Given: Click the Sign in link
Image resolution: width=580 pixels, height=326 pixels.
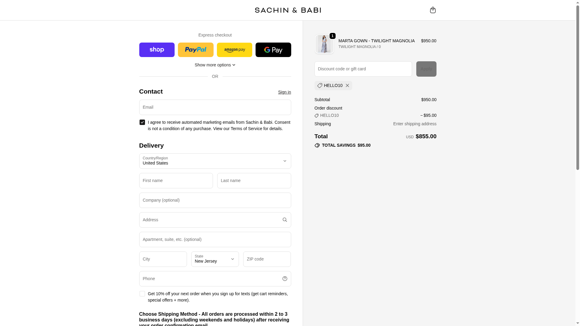Looking at the screenshot, I should [x=284, y=92].
